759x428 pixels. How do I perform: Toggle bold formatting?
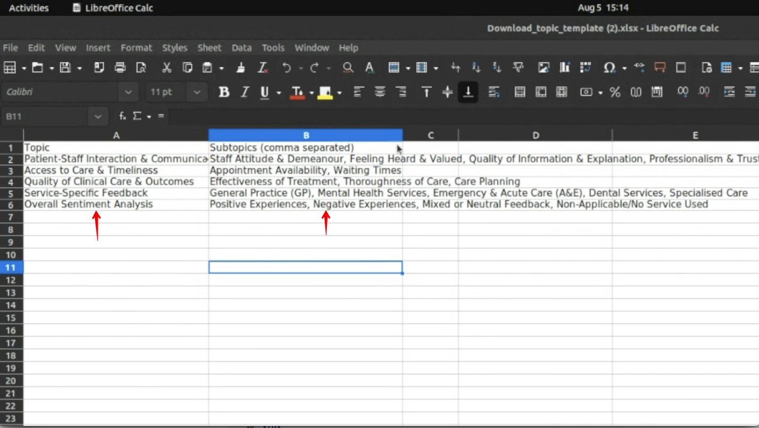click(x=223, y=92)
